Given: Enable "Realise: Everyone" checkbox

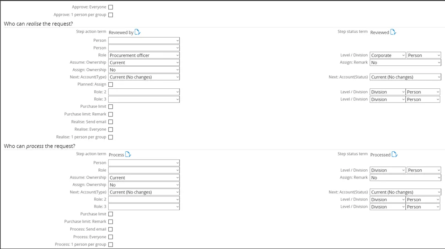Looking at the screenshot, I should [x=111, y=130].
